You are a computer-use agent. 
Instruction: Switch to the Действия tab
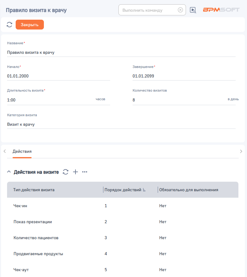(x=22, y=151)
